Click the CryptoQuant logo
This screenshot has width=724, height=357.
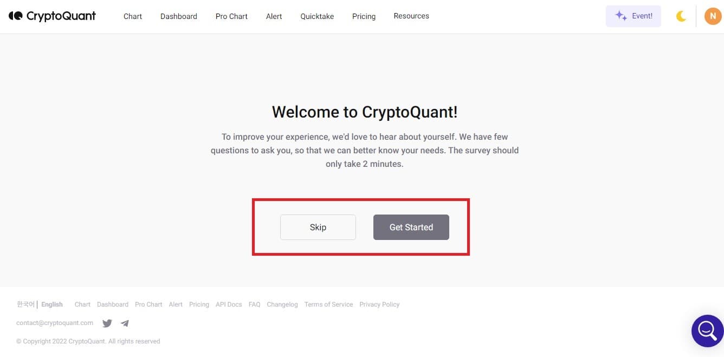click(x=52, y=16)
